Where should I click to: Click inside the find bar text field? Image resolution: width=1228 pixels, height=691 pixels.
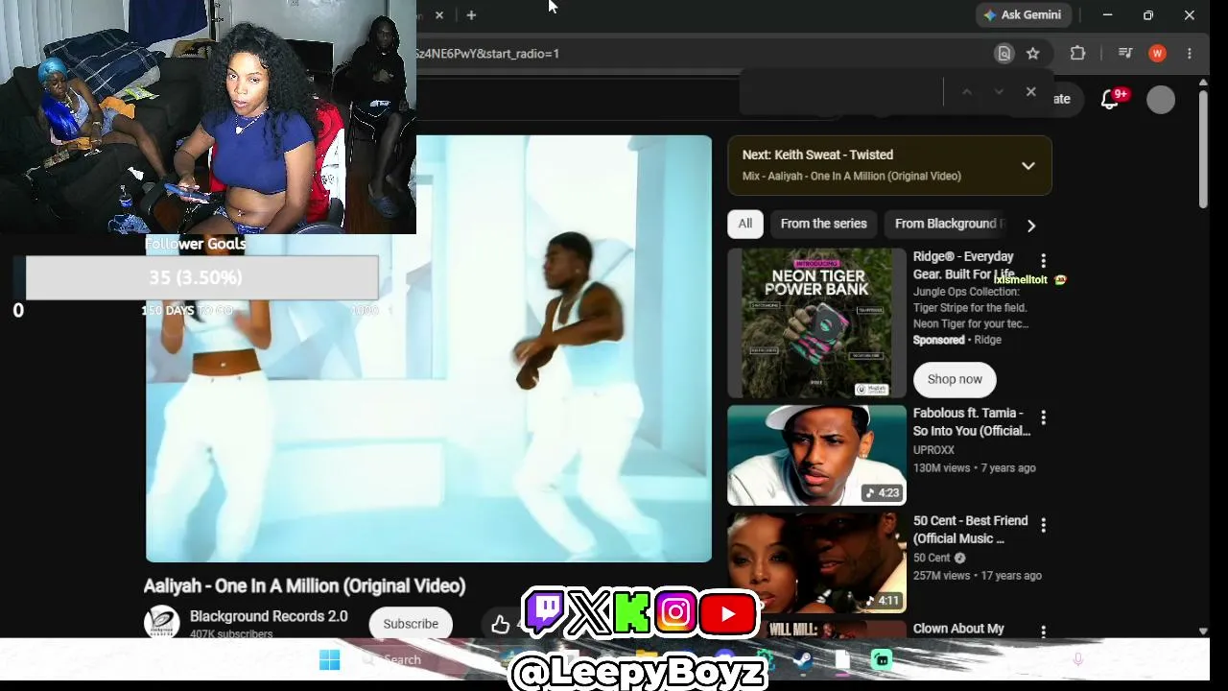coord(844,92)
